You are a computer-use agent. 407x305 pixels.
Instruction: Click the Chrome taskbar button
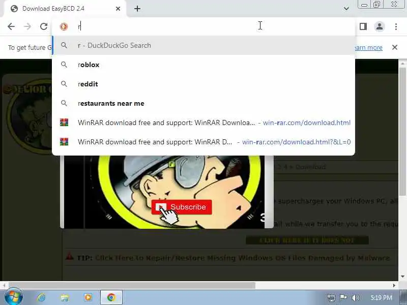pyautogui.click(x=111, y=297)
